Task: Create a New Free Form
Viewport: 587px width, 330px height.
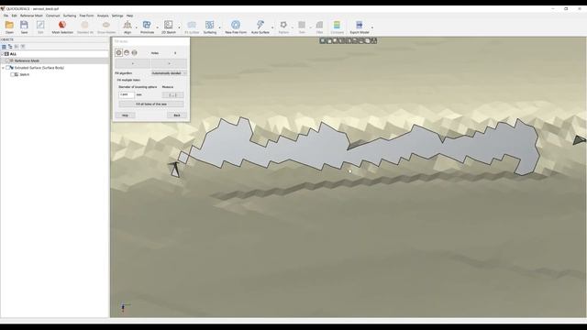Action: coord(236,26)
